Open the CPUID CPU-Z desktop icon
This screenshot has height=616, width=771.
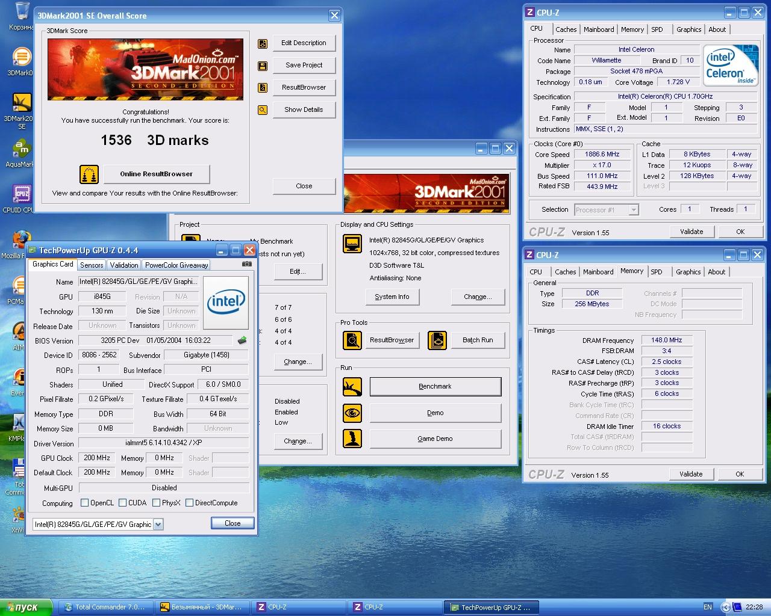(x=21, y=199)
